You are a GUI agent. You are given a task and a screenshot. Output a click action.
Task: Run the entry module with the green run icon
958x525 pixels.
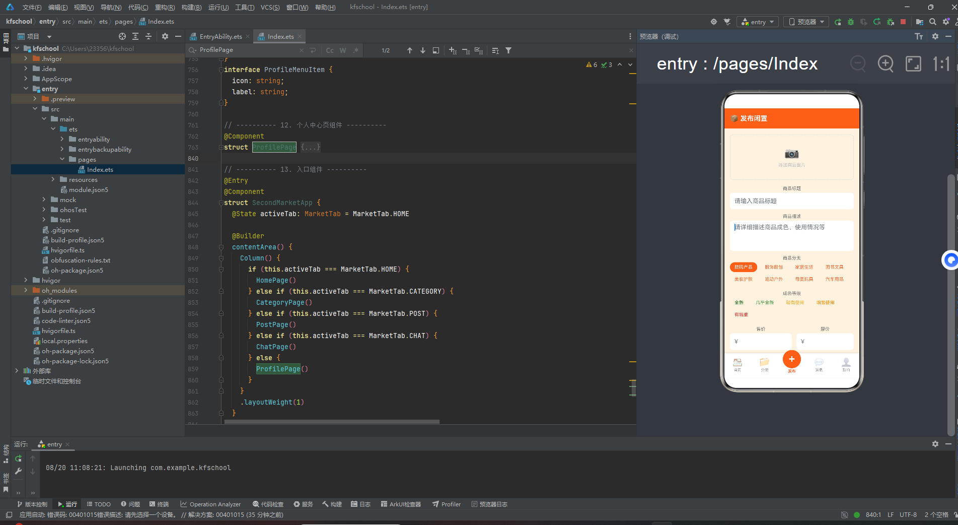click(x=838, y=22)
